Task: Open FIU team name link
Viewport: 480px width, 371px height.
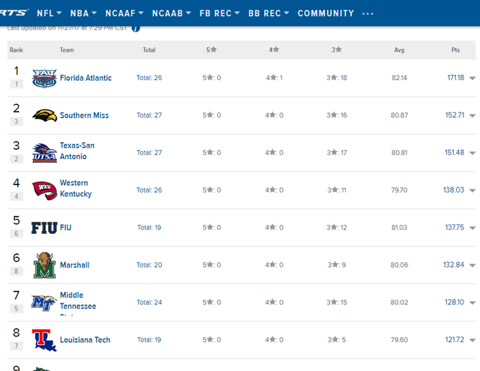Action: [x=65, y=228]
